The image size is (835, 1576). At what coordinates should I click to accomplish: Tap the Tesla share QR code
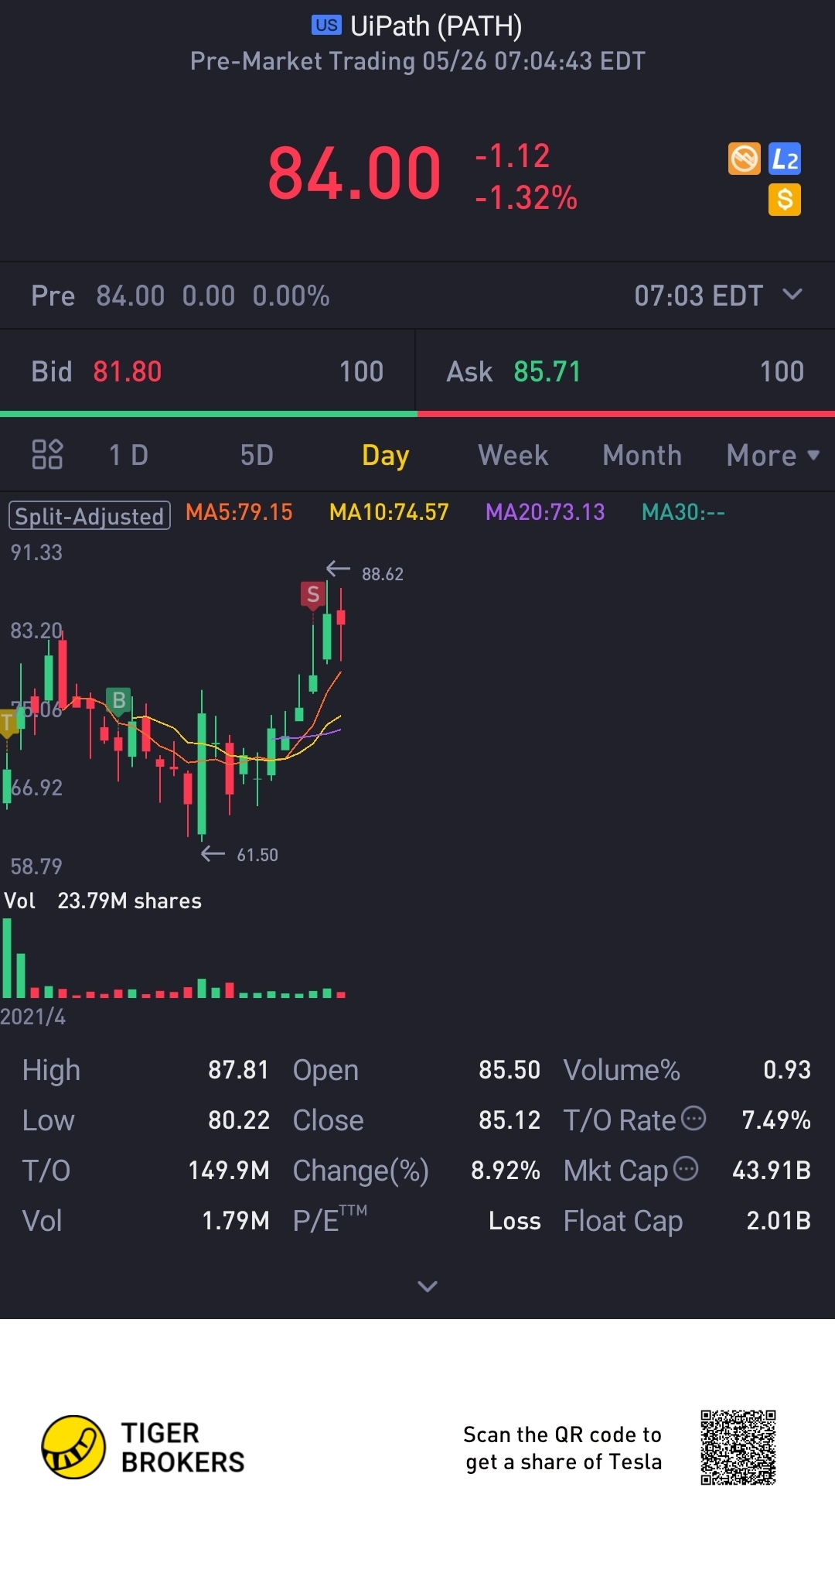[738, 1448]
